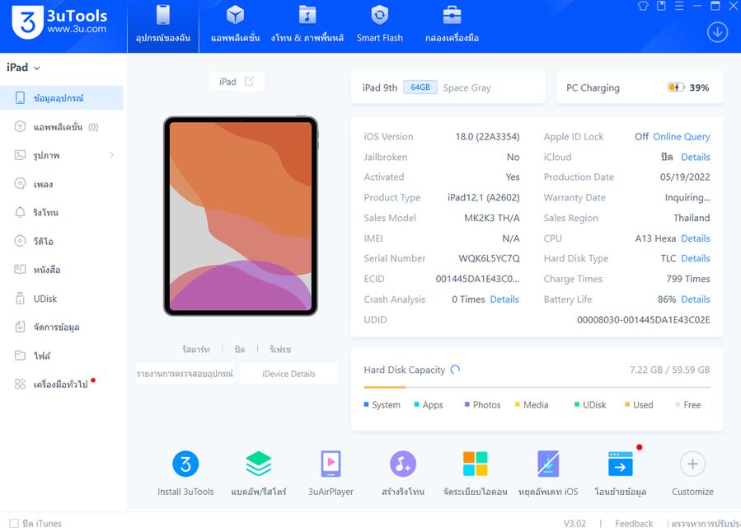
Task: Open the Smart Flash tab
Action: tap(379, 26)
